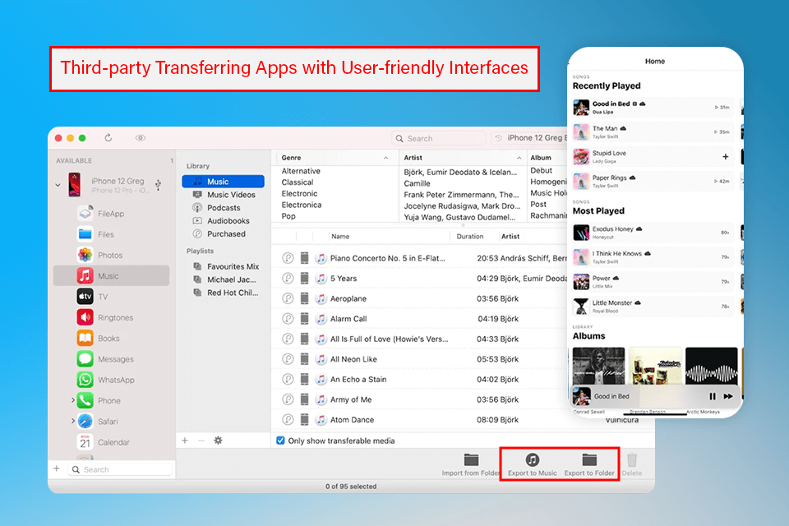Open the Ringtones icon in the sidebar

click(x=85, y=317)
